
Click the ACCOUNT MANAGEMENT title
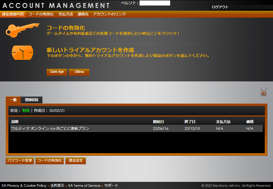[56, 6]
